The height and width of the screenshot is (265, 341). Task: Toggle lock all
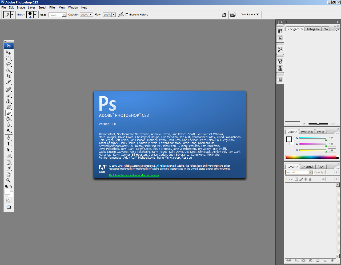click(310, 179)
